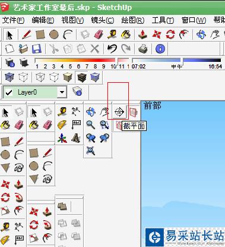Go to the Previous camera view
Image resolution: width=225 pixels, height=247 pixels.
[91, 138]
